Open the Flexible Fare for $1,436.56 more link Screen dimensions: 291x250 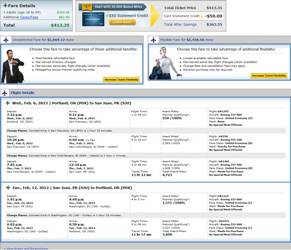(x=186, y=40)
